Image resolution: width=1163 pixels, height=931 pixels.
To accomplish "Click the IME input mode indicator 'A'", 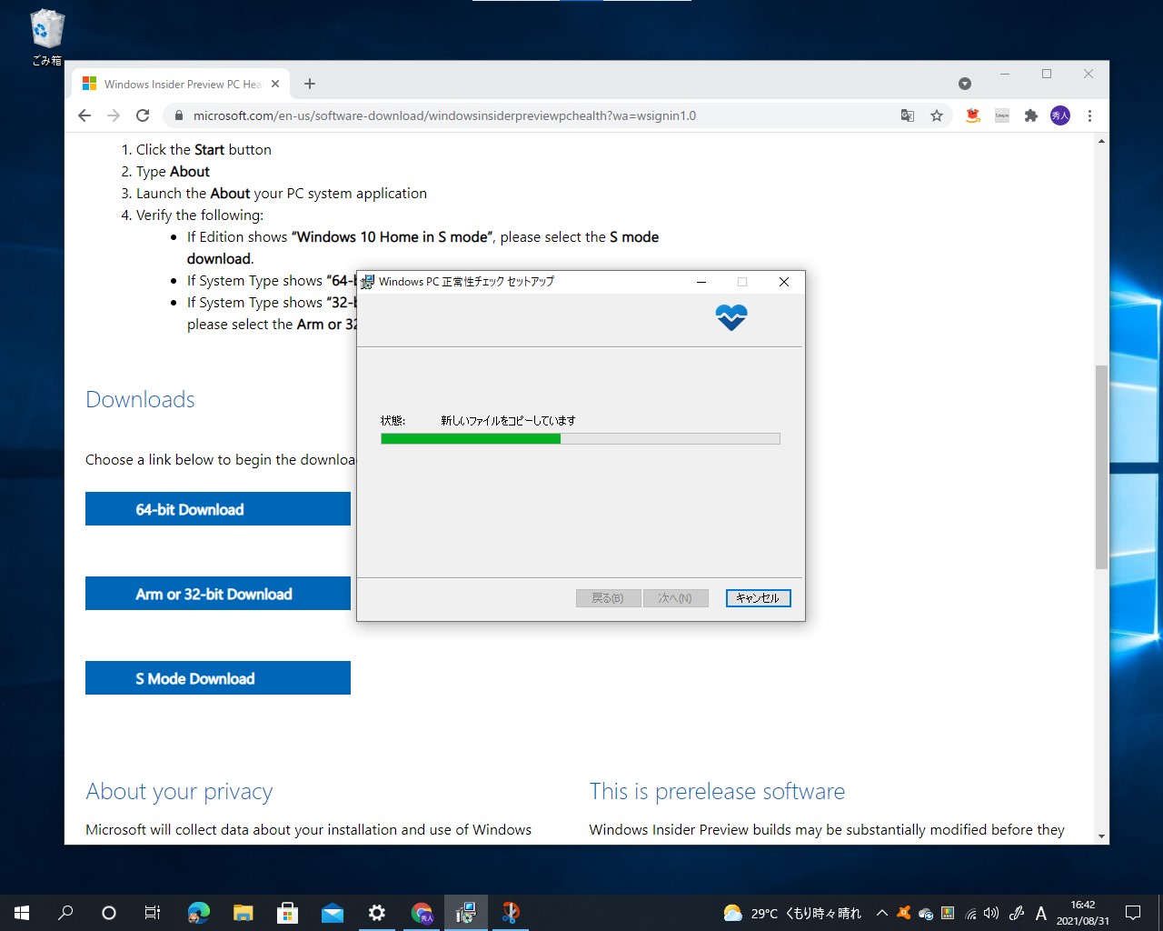I will click(1040, 913).
